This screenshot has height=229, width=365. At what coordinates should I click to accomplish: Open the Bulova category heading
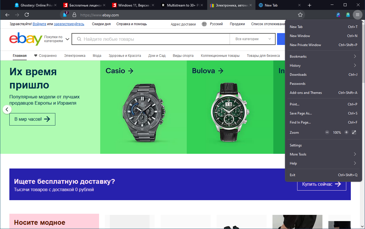[x=207, y=71]
